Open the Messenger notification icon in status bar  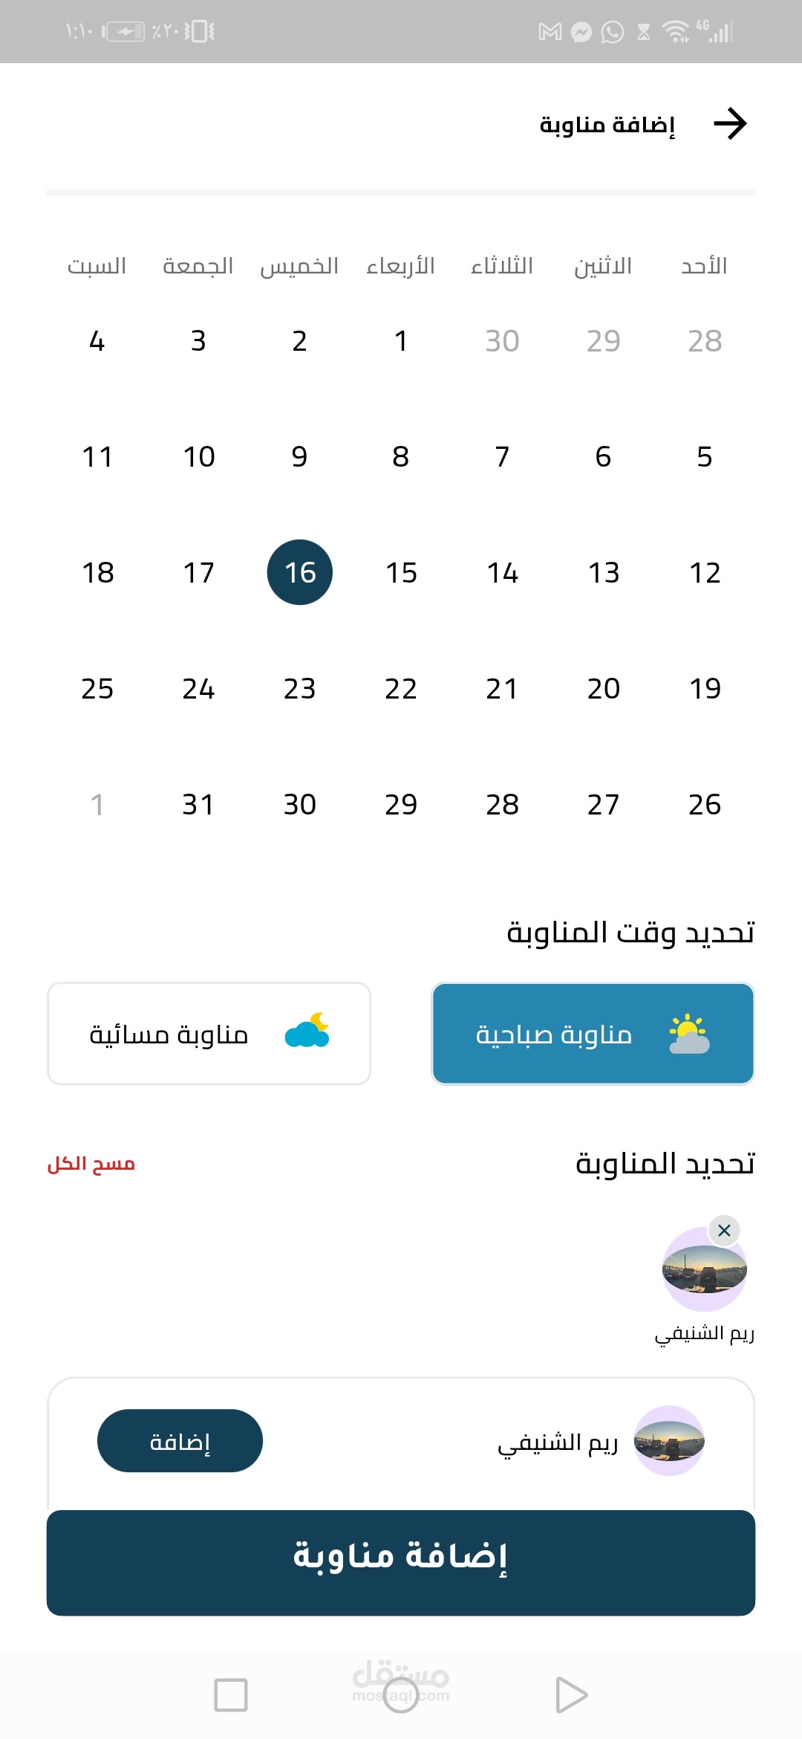point(581,32)
